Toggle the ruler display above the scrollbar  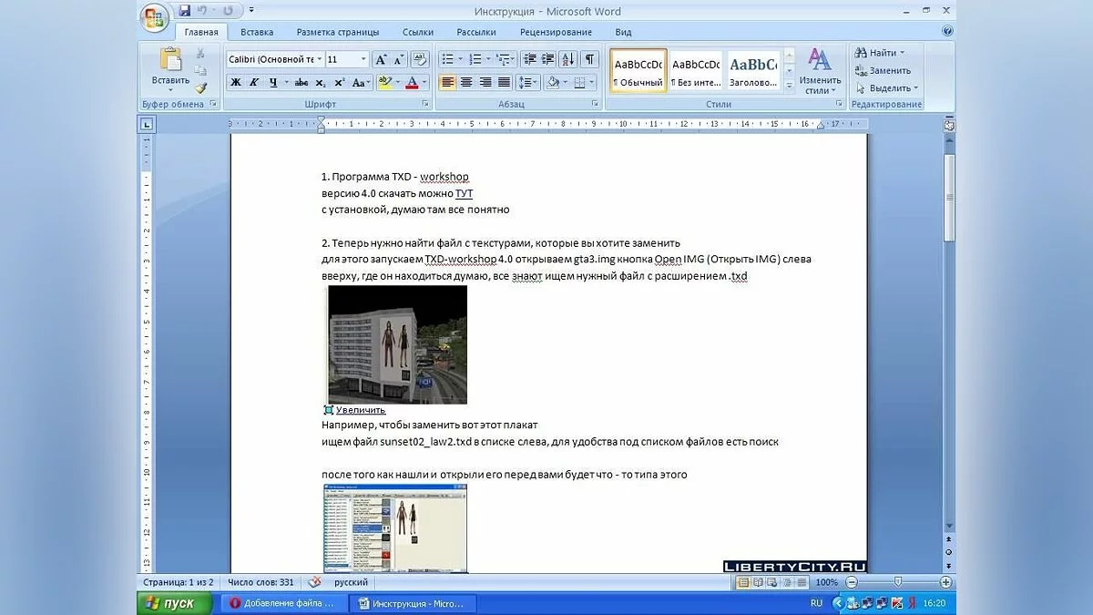click(x=949, y=126)
